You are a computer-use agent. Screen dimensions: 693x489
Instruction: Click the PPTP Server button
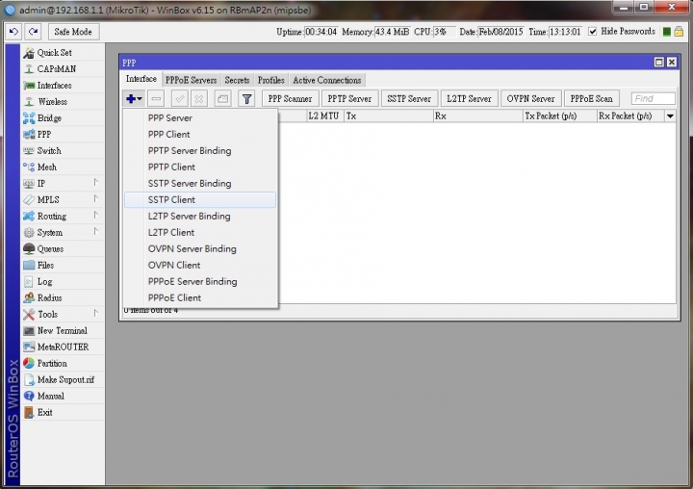[x=349, y=98]
